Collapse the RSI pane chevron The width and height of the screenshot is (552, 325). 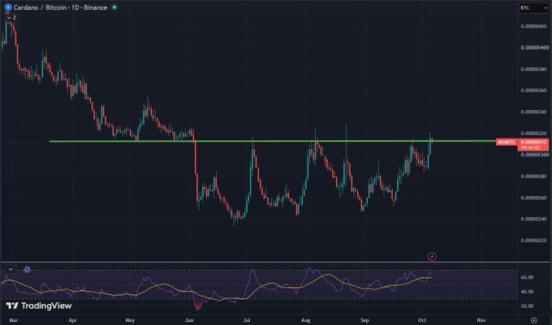pyautogui.click(x=11, y=270)
